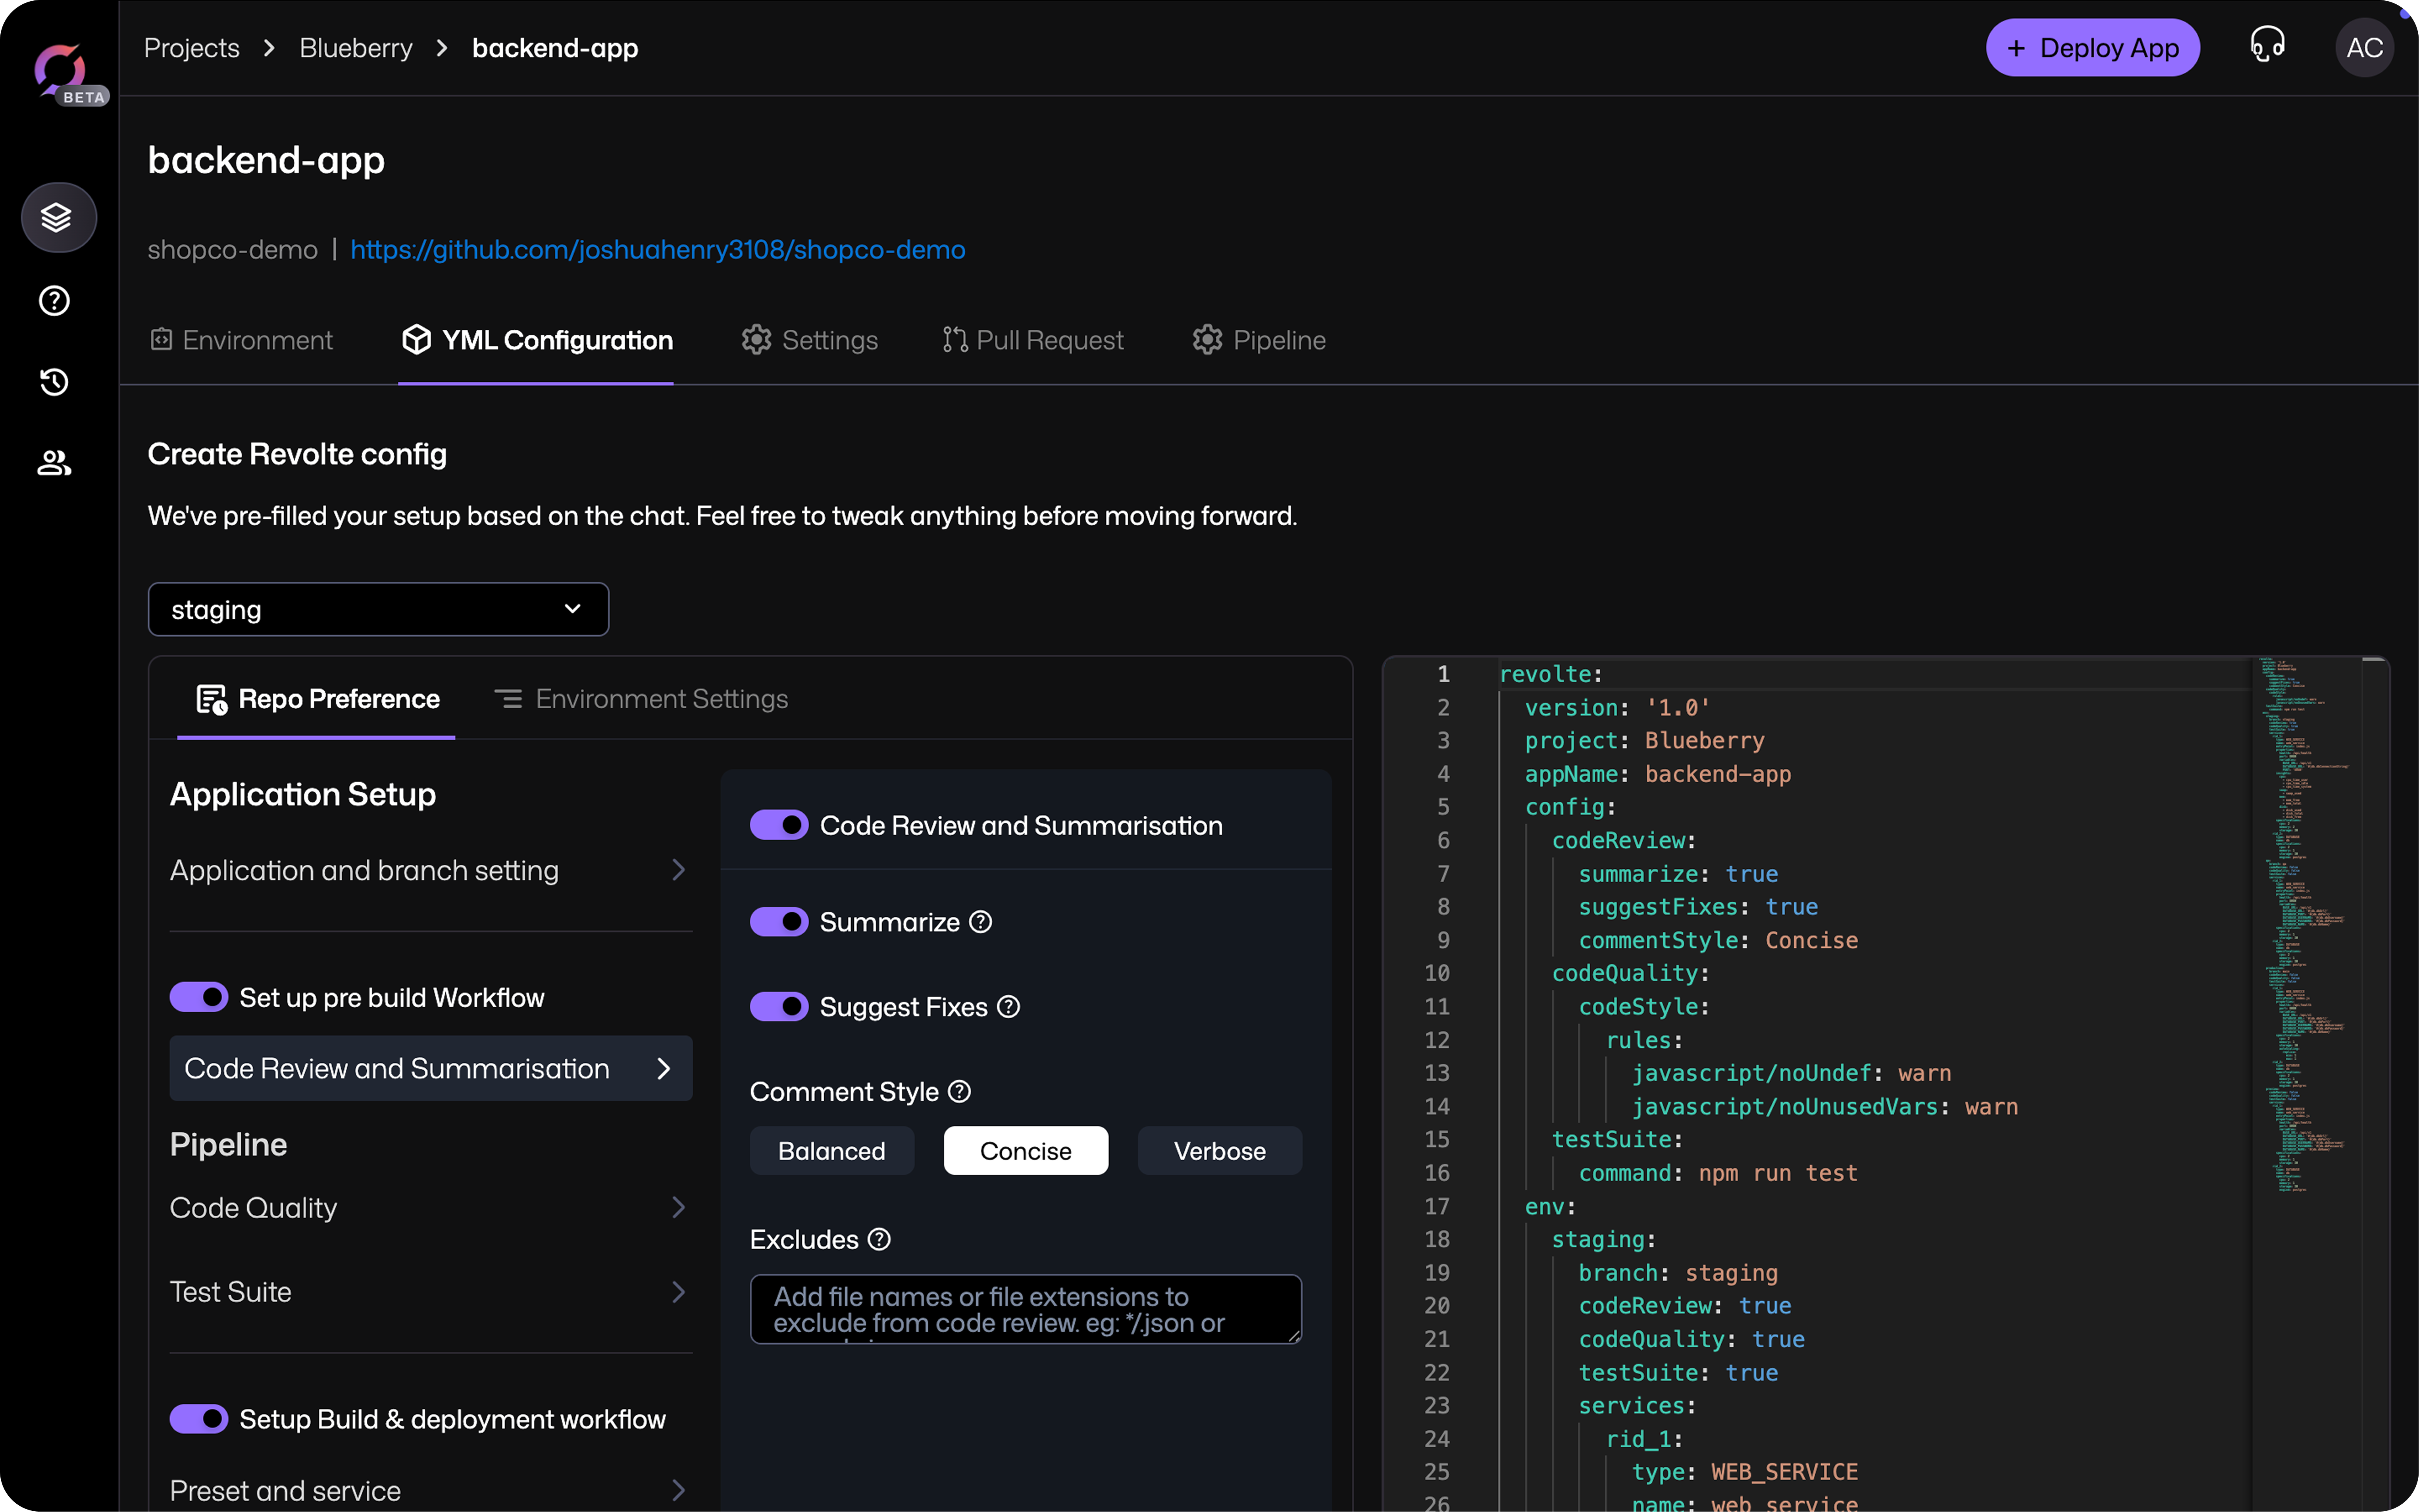Toggle Set up pre build Workflow
Viewport: 2419px width, 1512px height.
pyautogui.click(x=199, y=997)
